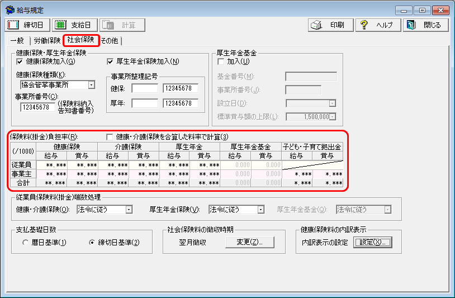455x298 pixels.
Task: Toggle the 健康保険加入 checkbox
Action: [20, 62]
